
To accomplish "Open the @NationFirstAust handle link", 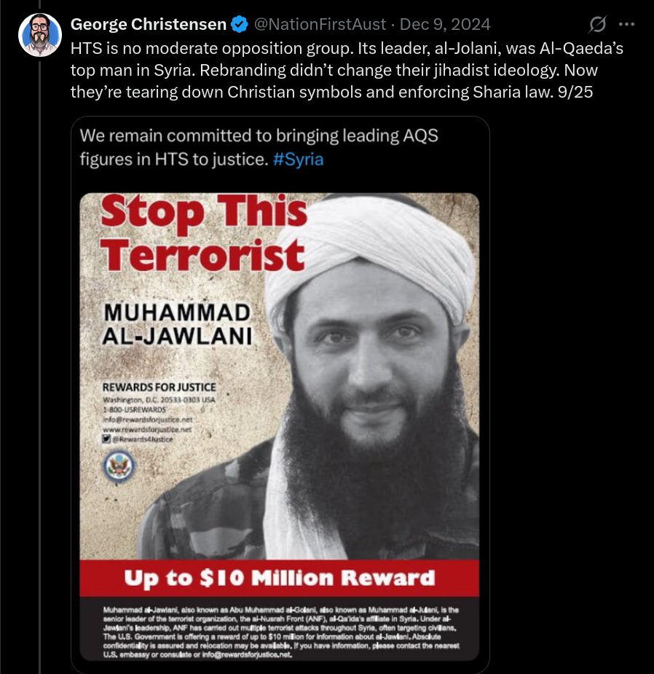I will tap(320, 25).
